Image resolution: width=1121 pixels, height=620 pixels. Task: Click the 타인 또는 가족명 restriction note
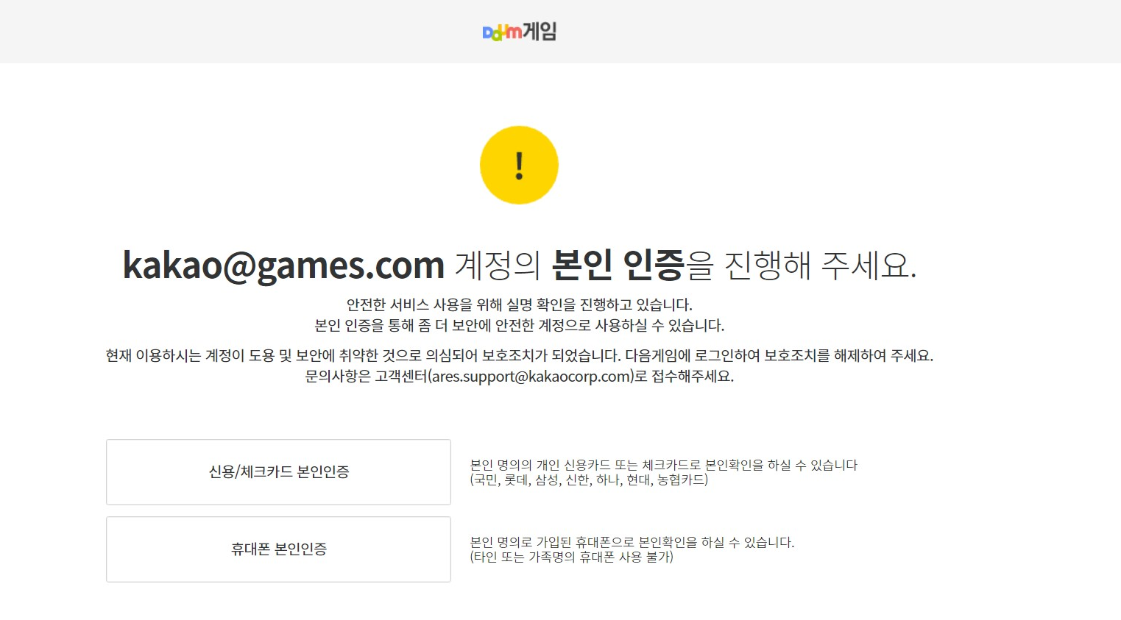(571, 557)
